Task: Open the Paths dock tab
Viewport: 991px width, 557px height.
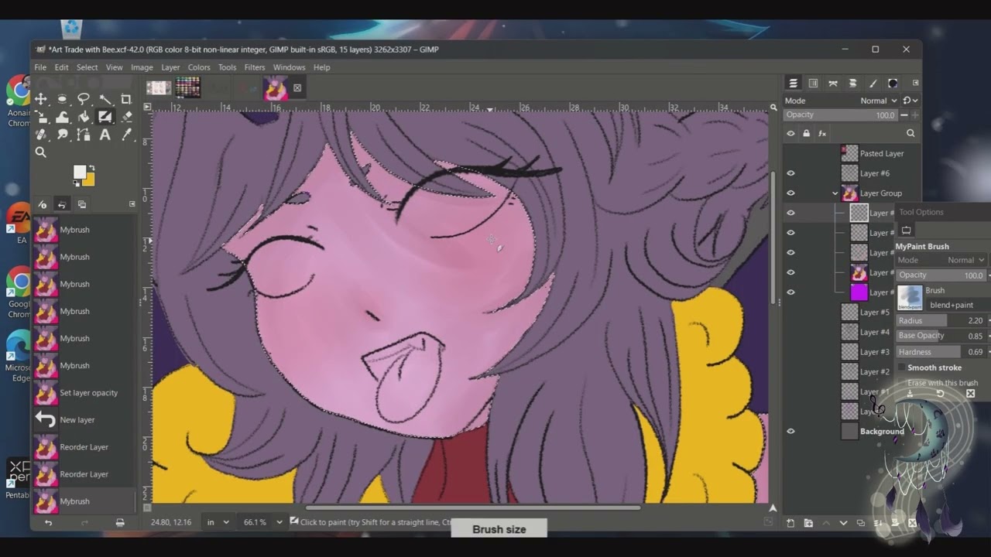Action: (x=833, y=84)
